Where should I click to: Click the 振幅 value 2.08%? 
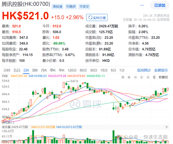tap(143, 32)
